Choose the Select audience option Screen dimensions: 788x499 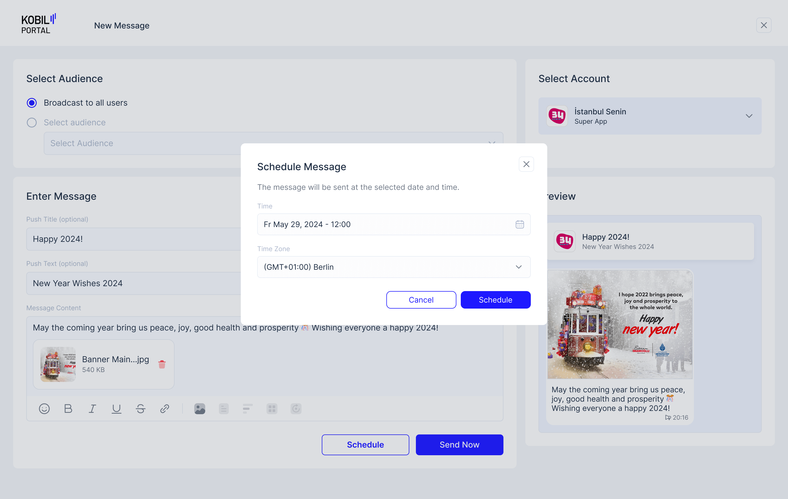31,122
